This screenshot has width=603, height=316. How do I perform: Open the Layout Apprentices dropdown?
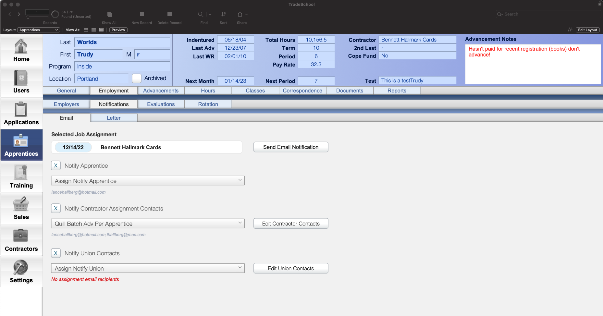point(38,30)
